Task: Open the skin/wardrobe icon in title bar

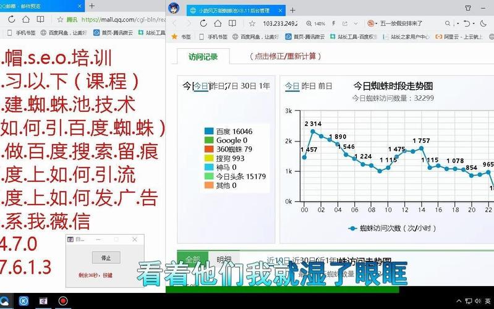Action: point(468,8)
